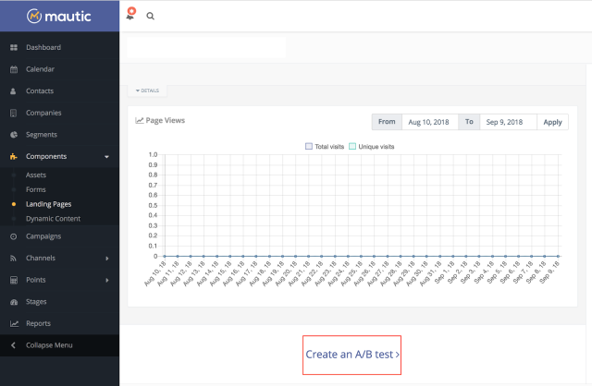Click the Sep 9, 18 chart data point
Image resolution: width=592 pixels, height=386 pixels.
558,257
